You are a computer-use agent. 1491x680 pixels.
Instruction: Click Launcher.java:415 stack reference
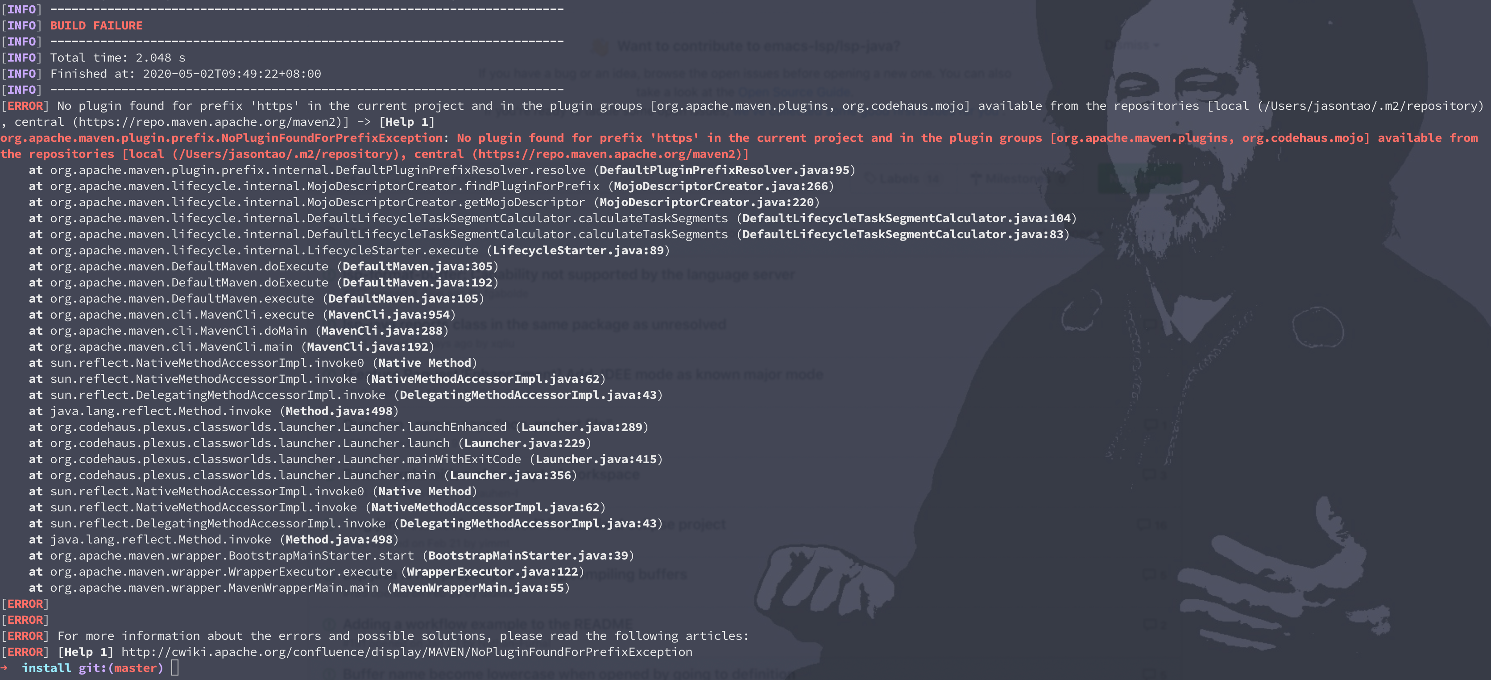pos(596,460)
